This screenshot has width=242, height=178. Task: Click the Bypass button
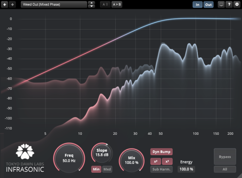point(225,157)
